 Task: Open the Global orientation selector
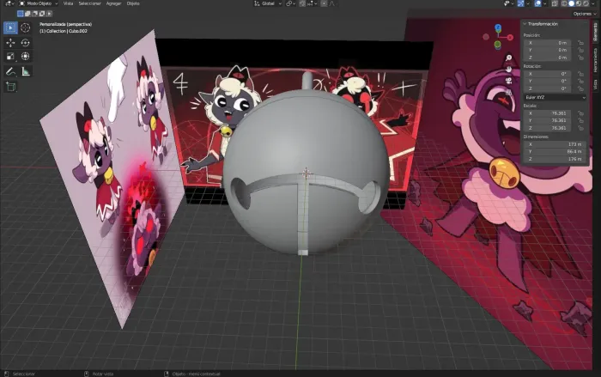268,3
